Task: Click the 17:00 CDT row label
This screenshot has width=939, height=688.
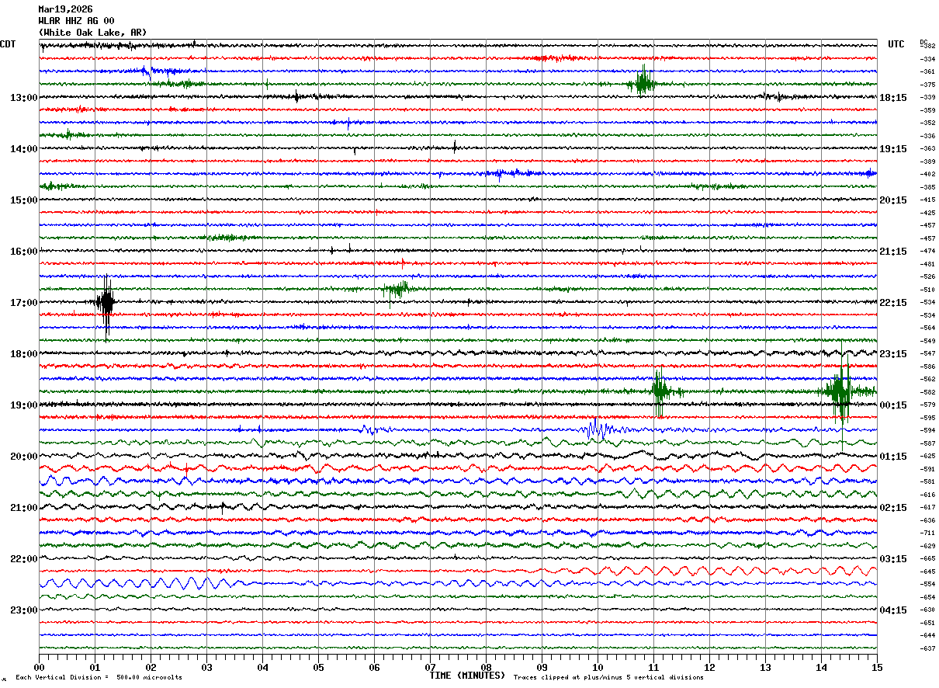Action: click(x=23, y=303)
